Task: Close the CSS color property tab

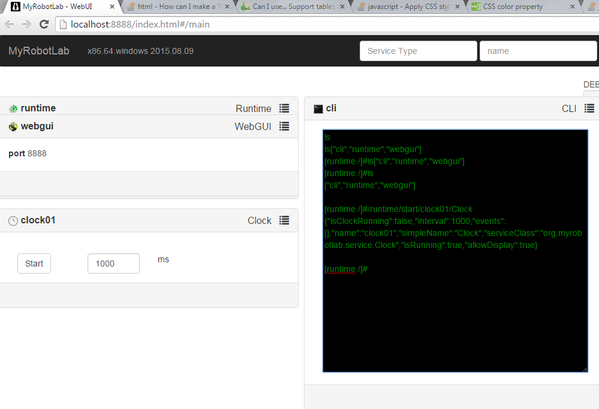Action: point(572,7)
